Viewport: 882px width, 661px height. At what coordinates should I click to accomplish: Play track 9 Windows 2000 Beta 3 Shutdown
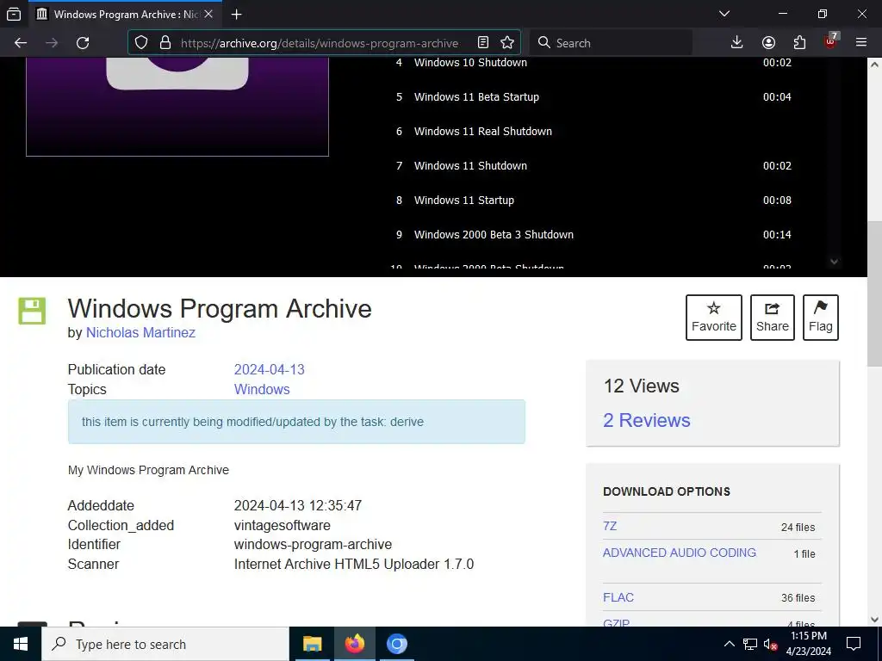tap(593, 234)
